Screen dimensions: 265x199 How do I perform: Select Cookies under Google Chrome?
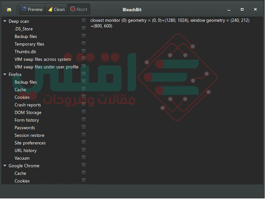tap(22, 181)
